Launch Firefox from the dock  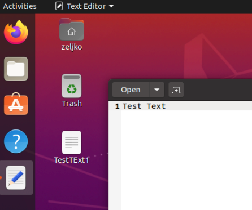16,32
